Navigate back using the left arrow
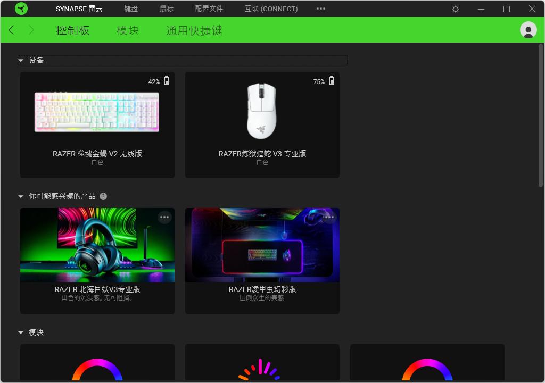 [x=11, y=30]
